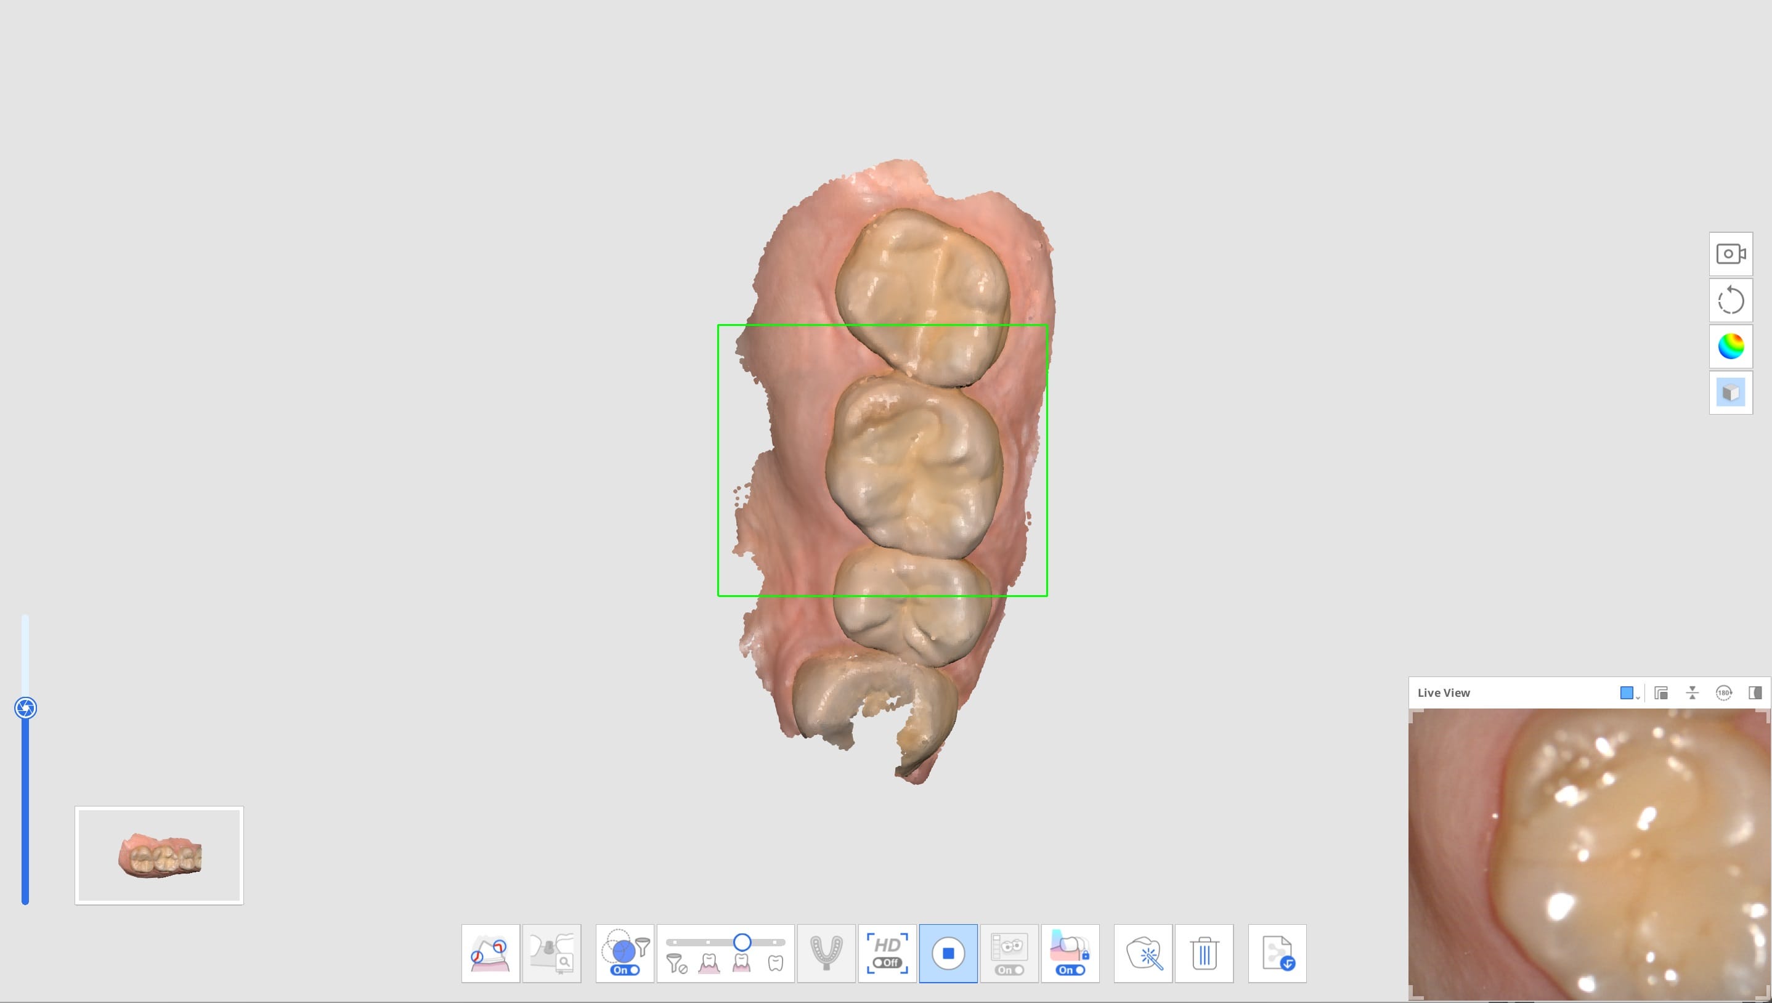Open the margin line creation tool
The height and width of the screenshot is (1003, 1772).
490,953
